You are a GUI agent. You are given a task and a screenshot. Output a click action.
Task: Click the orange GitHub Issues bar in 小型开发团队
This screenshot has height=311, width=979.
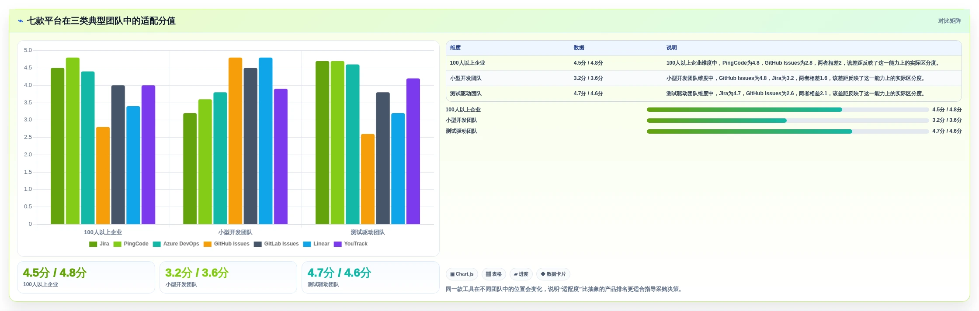click(x=235, y=141)
